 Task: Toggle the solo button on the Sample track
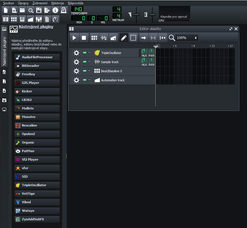pos(89,62)
